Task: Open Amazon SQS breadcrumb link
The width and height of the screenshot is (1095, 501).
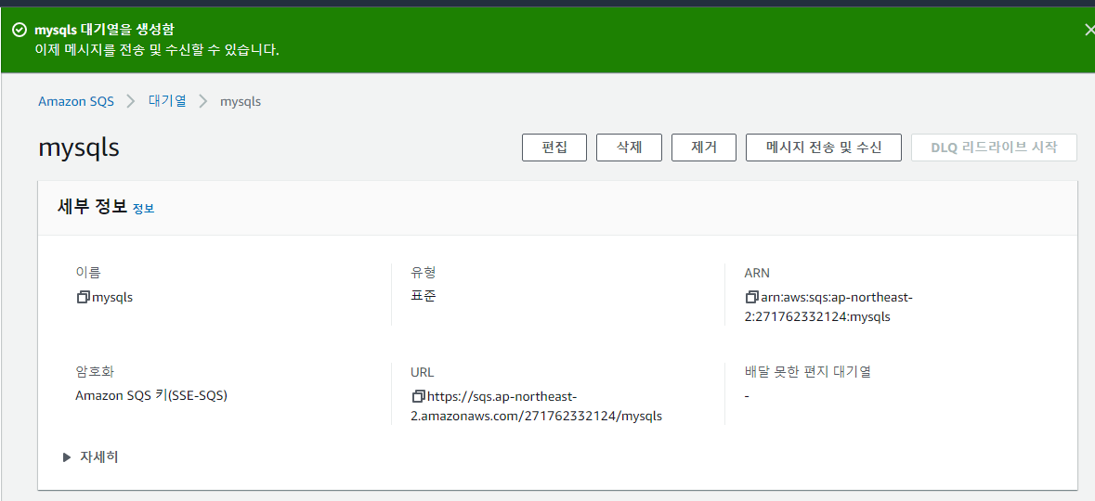Action: point(76,101)
